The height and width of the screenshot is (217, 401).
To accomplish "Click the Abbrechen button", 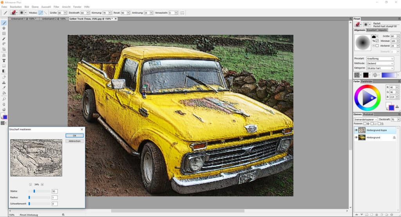I will click(x=74, y=141).
